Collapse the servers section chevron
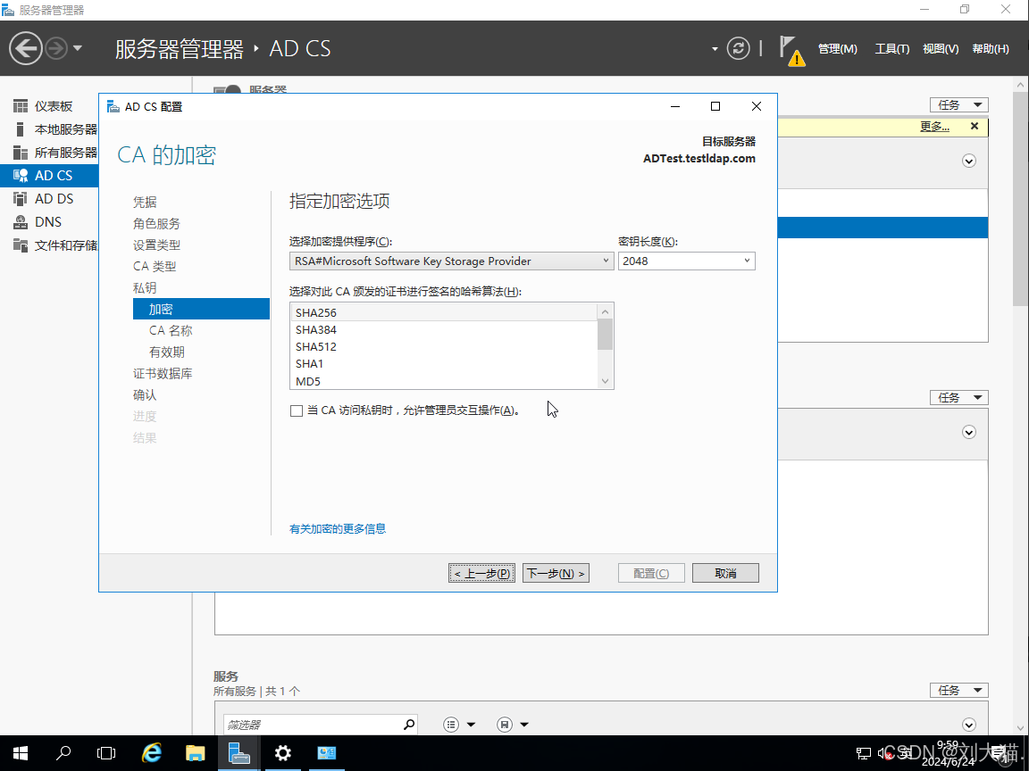Screen dimensions: 1029x771 point(968,162)
